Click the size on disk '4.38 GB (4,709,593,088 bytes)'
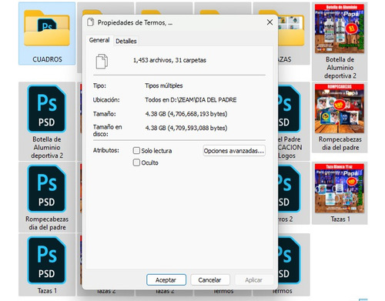 (x=186, y=128)
